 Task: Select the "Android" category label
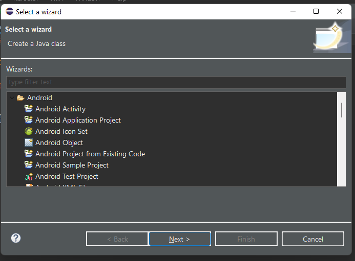coord(39,98)
